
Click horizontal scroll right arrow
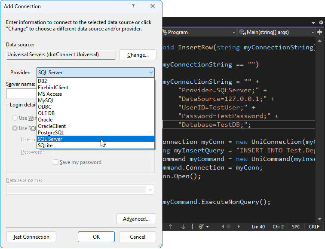239,226
